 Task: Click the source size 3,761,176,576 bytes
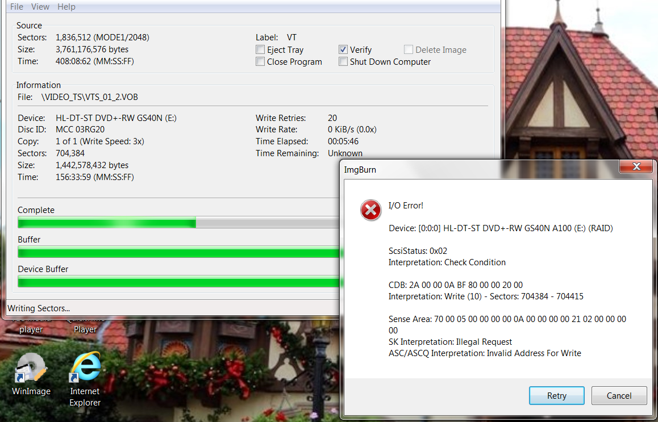coord(92,49)
